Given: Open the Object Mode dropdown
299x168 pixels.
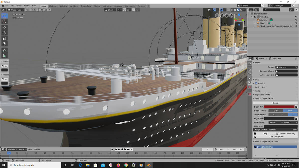Looking at the screenshot, I should (16, 10).
